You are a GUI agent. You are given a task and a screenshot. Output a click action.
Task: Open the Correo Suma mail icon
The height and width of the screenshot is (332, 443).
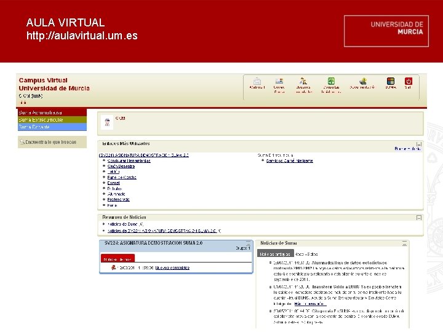(279, 81)
